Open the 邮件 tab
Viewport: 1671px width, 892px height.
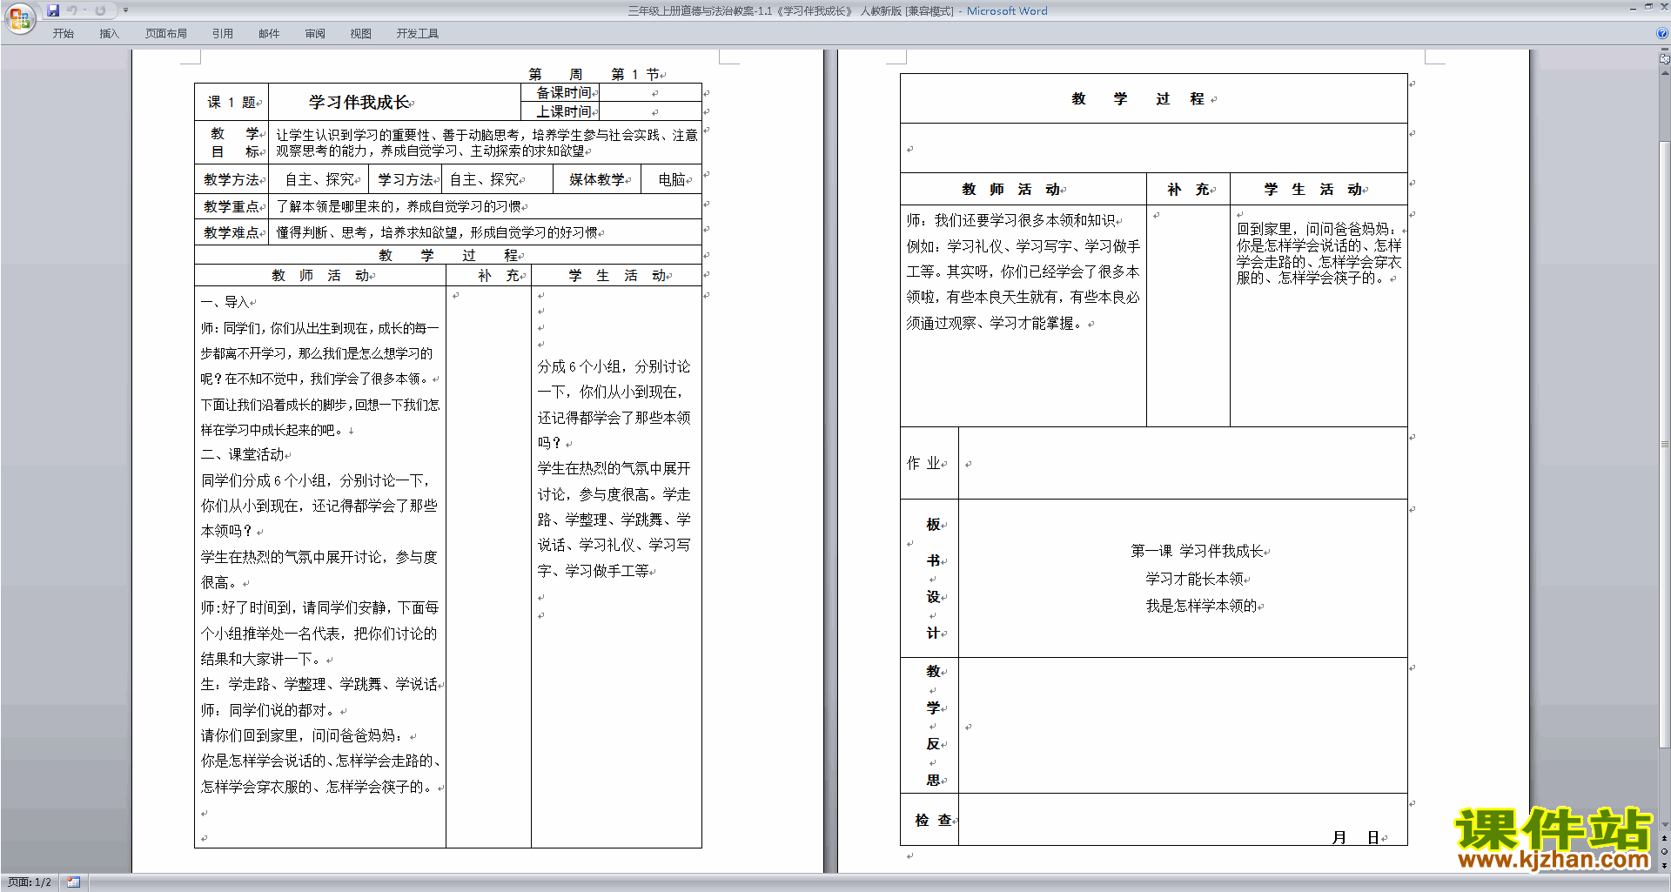pyautogui.click(x=269, y=34)
